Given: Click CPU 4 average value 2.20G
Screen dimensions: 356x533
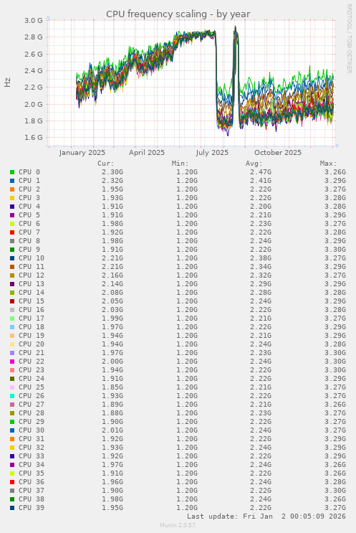Looking at the screenshot, I should 261,207.
